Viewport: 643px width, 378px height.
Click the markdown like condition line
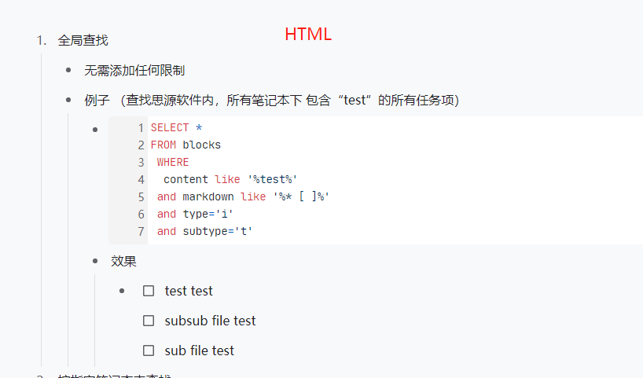tap(242, 196)
